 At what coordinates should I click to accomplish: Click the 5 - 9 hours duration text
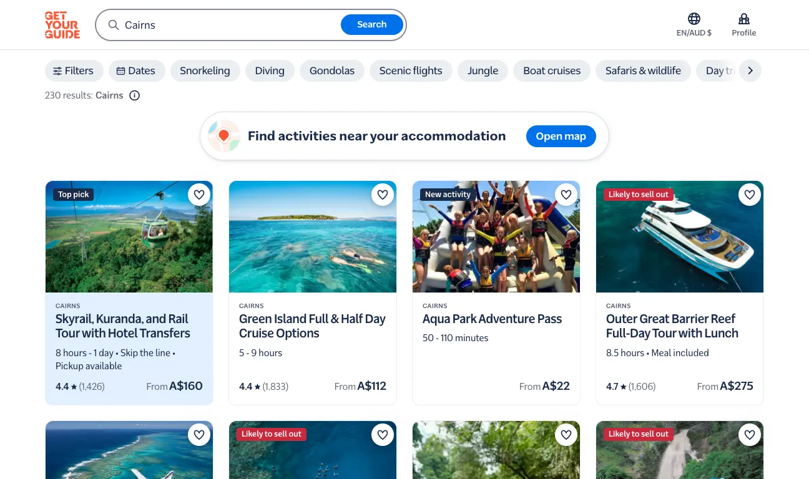point(260,353)
